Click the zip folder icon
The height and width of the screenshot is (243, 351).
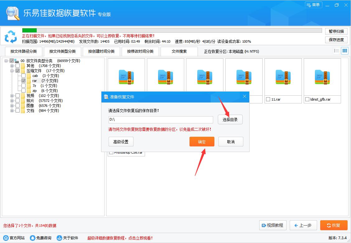[x=29, y=91]
